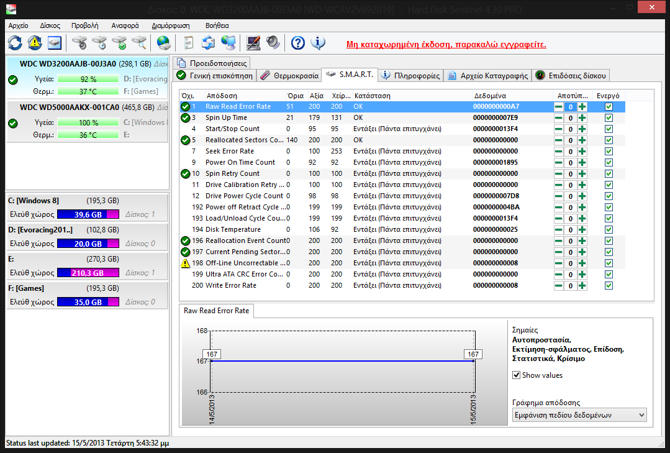Click the green check icon on Spin Retry Count
Image resolution: width=670 pixels, height=453 pixels.
point(186,173)
